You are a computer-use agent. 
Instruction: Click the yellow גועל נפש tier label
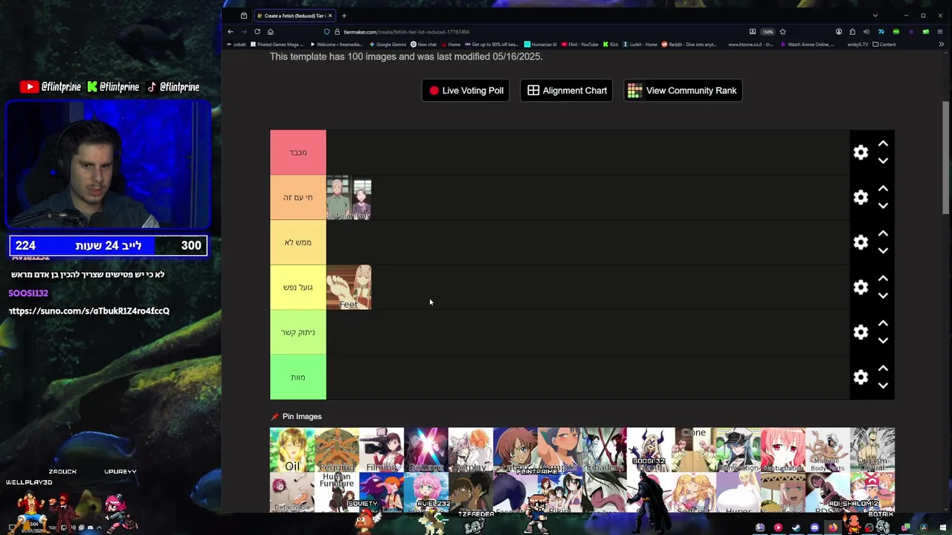click(297, 287)
